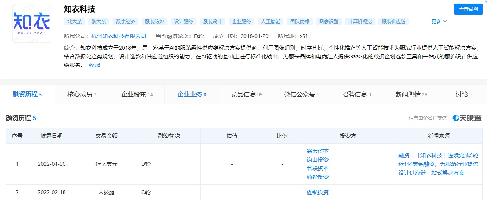The width and height of the screenshot is (487, 200).
Task: Switch to the 讨论 tab
Action: click(464, 95)
